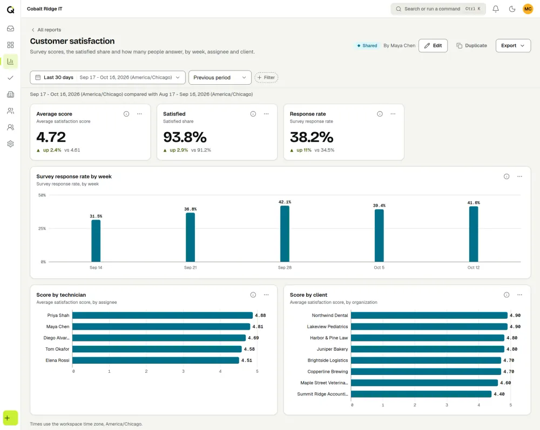Screen dimensions: 540x430
Task: Open more options on Response rate card
Action: point(393,114)
